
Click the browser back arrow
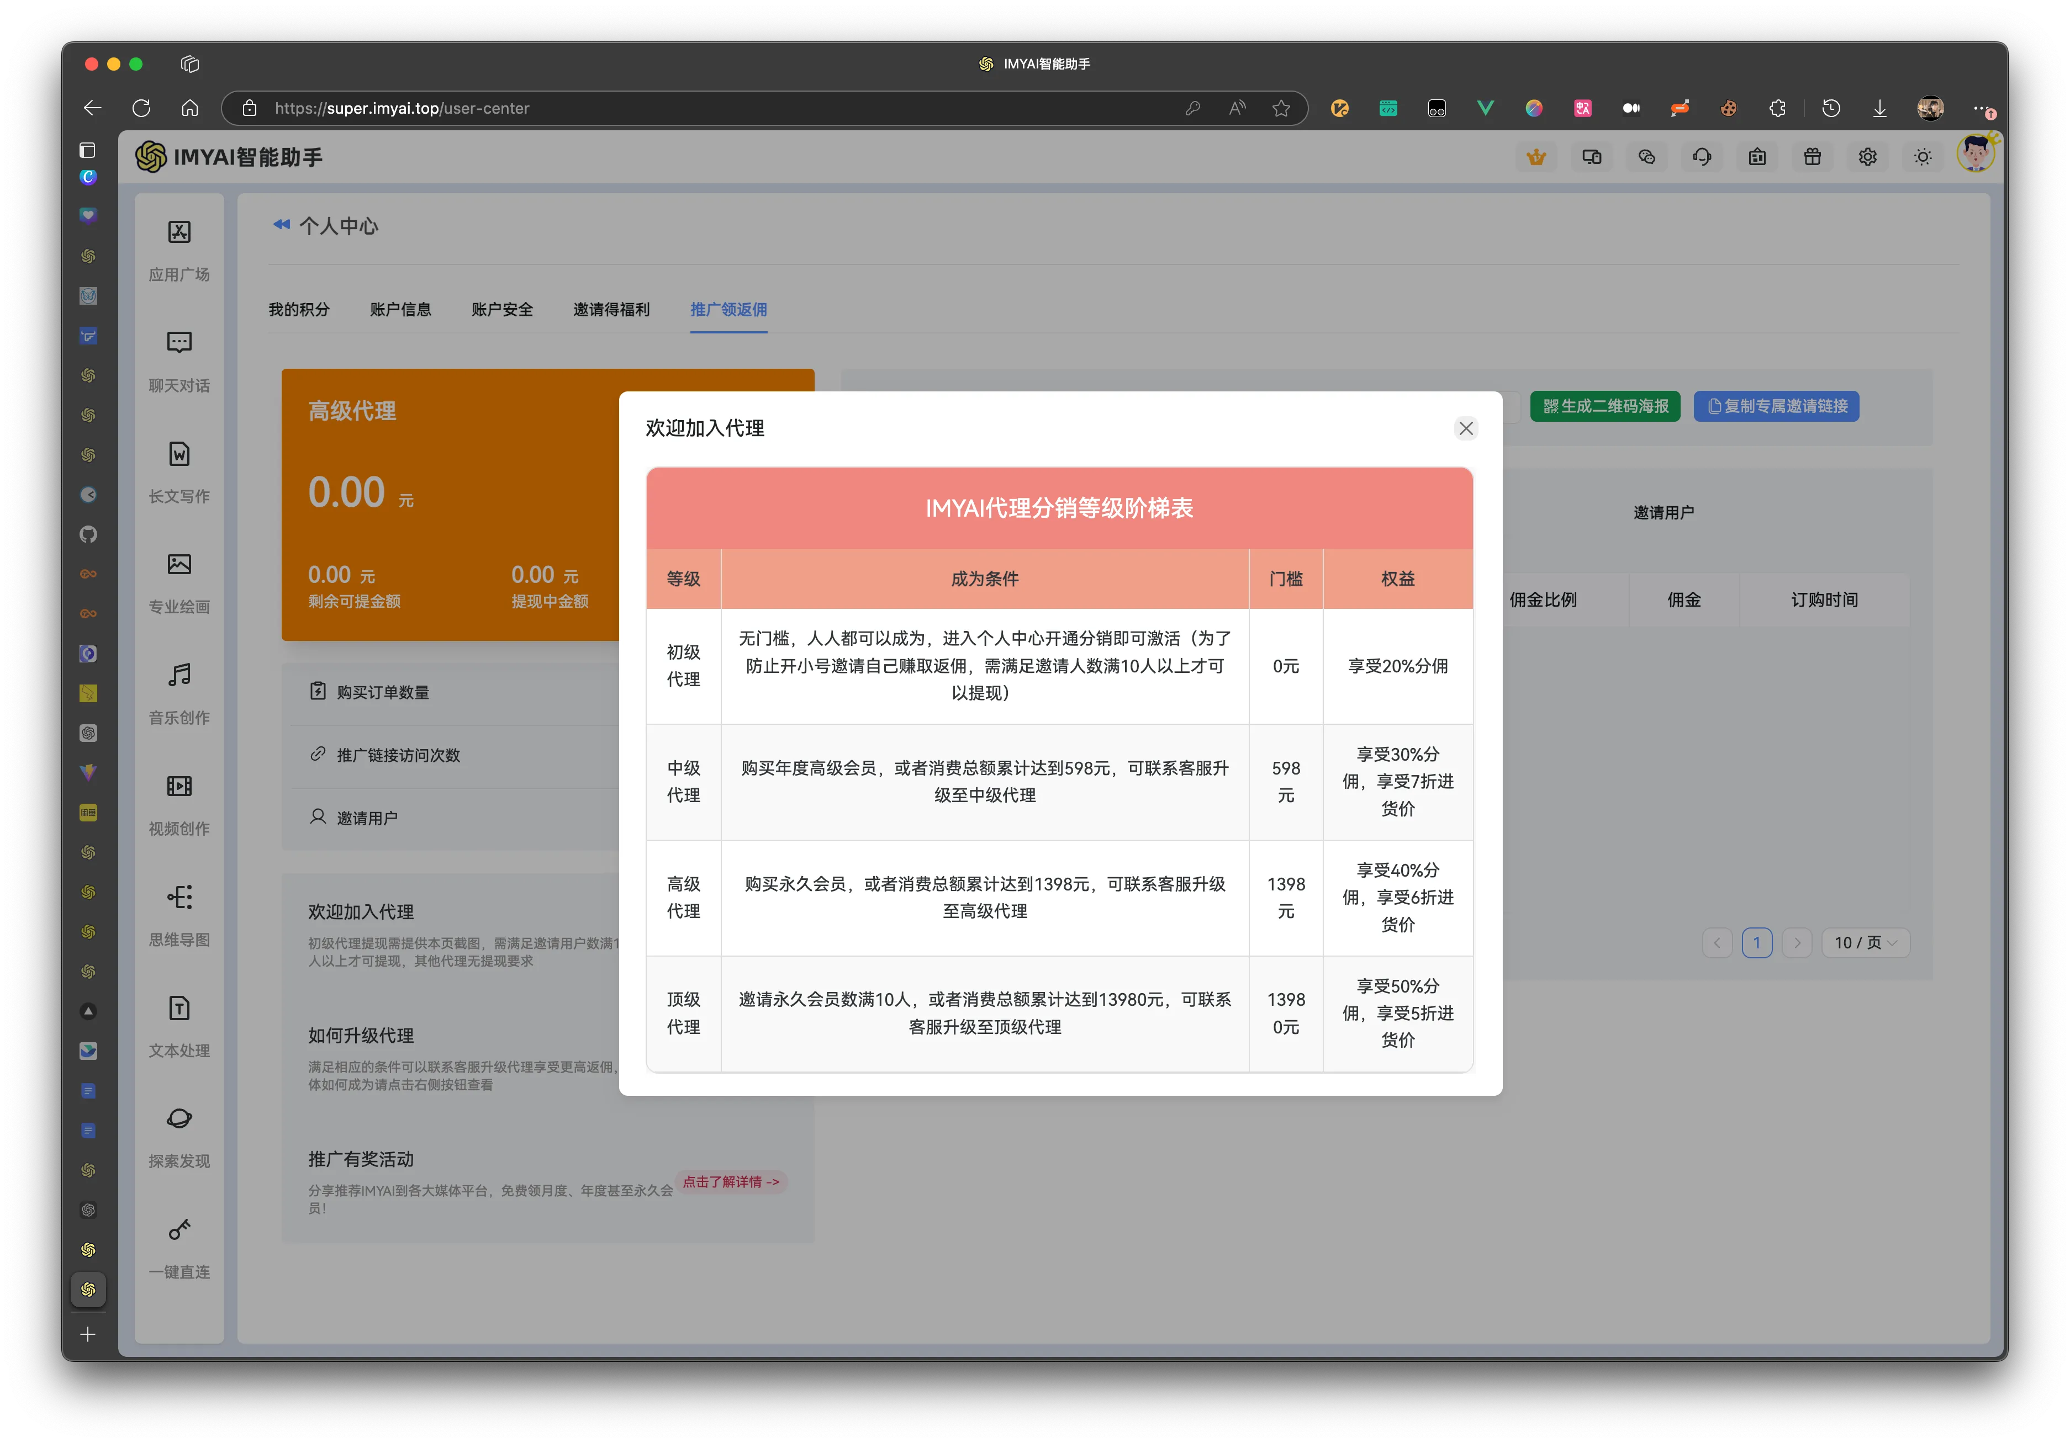coord(92,108)
